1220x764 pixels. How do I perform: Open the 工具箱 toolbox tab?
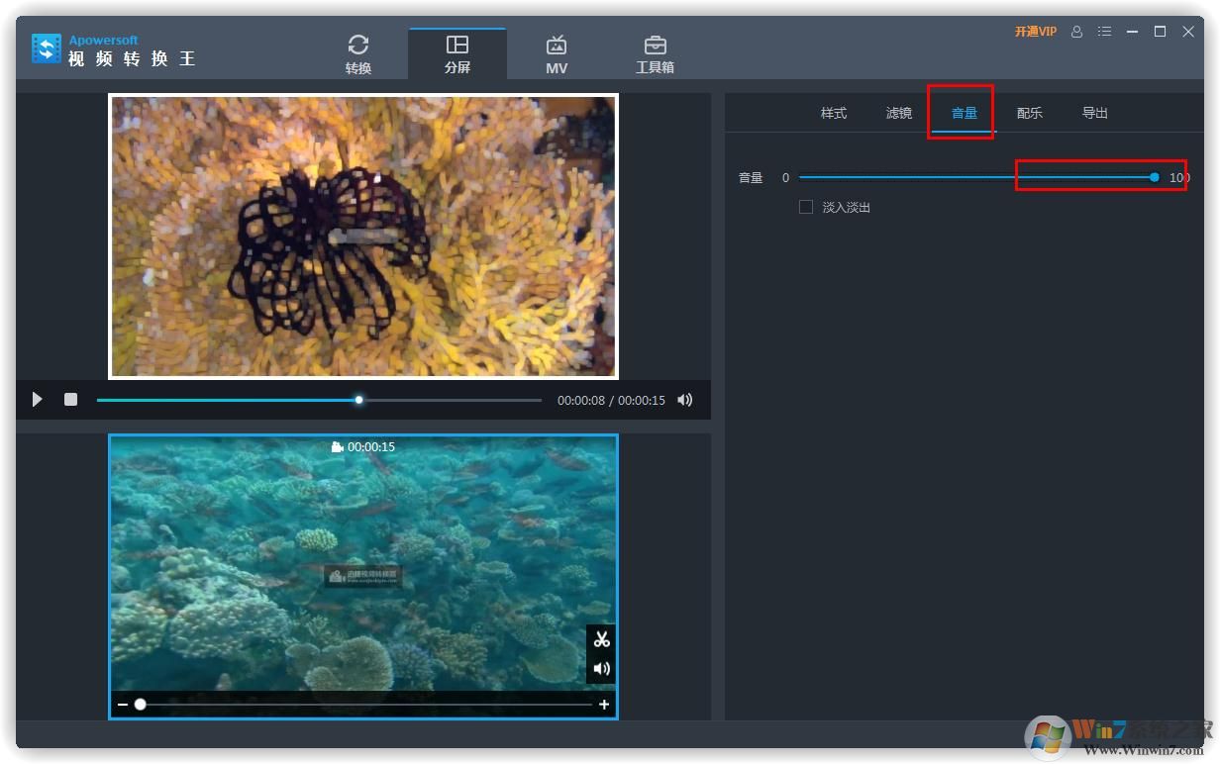655,54
